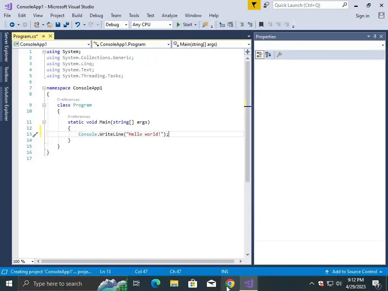
Task: Click the Alphabetical sort icon in Properties
Action: point(268,55)
